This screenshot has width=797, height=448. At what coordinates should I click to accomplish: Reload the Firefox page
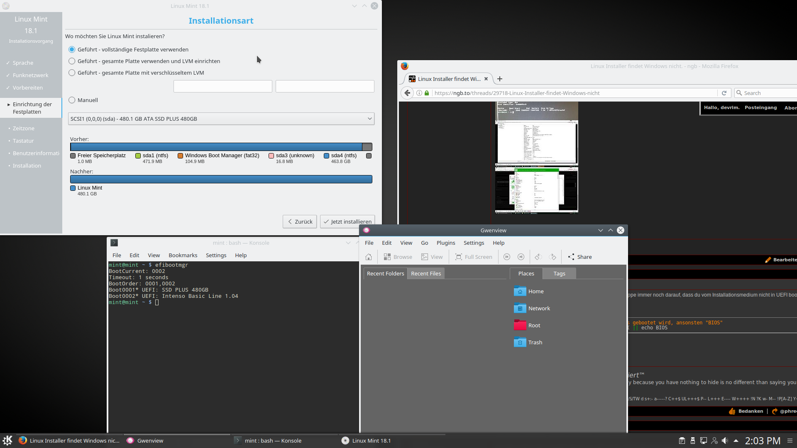[724, 93]
